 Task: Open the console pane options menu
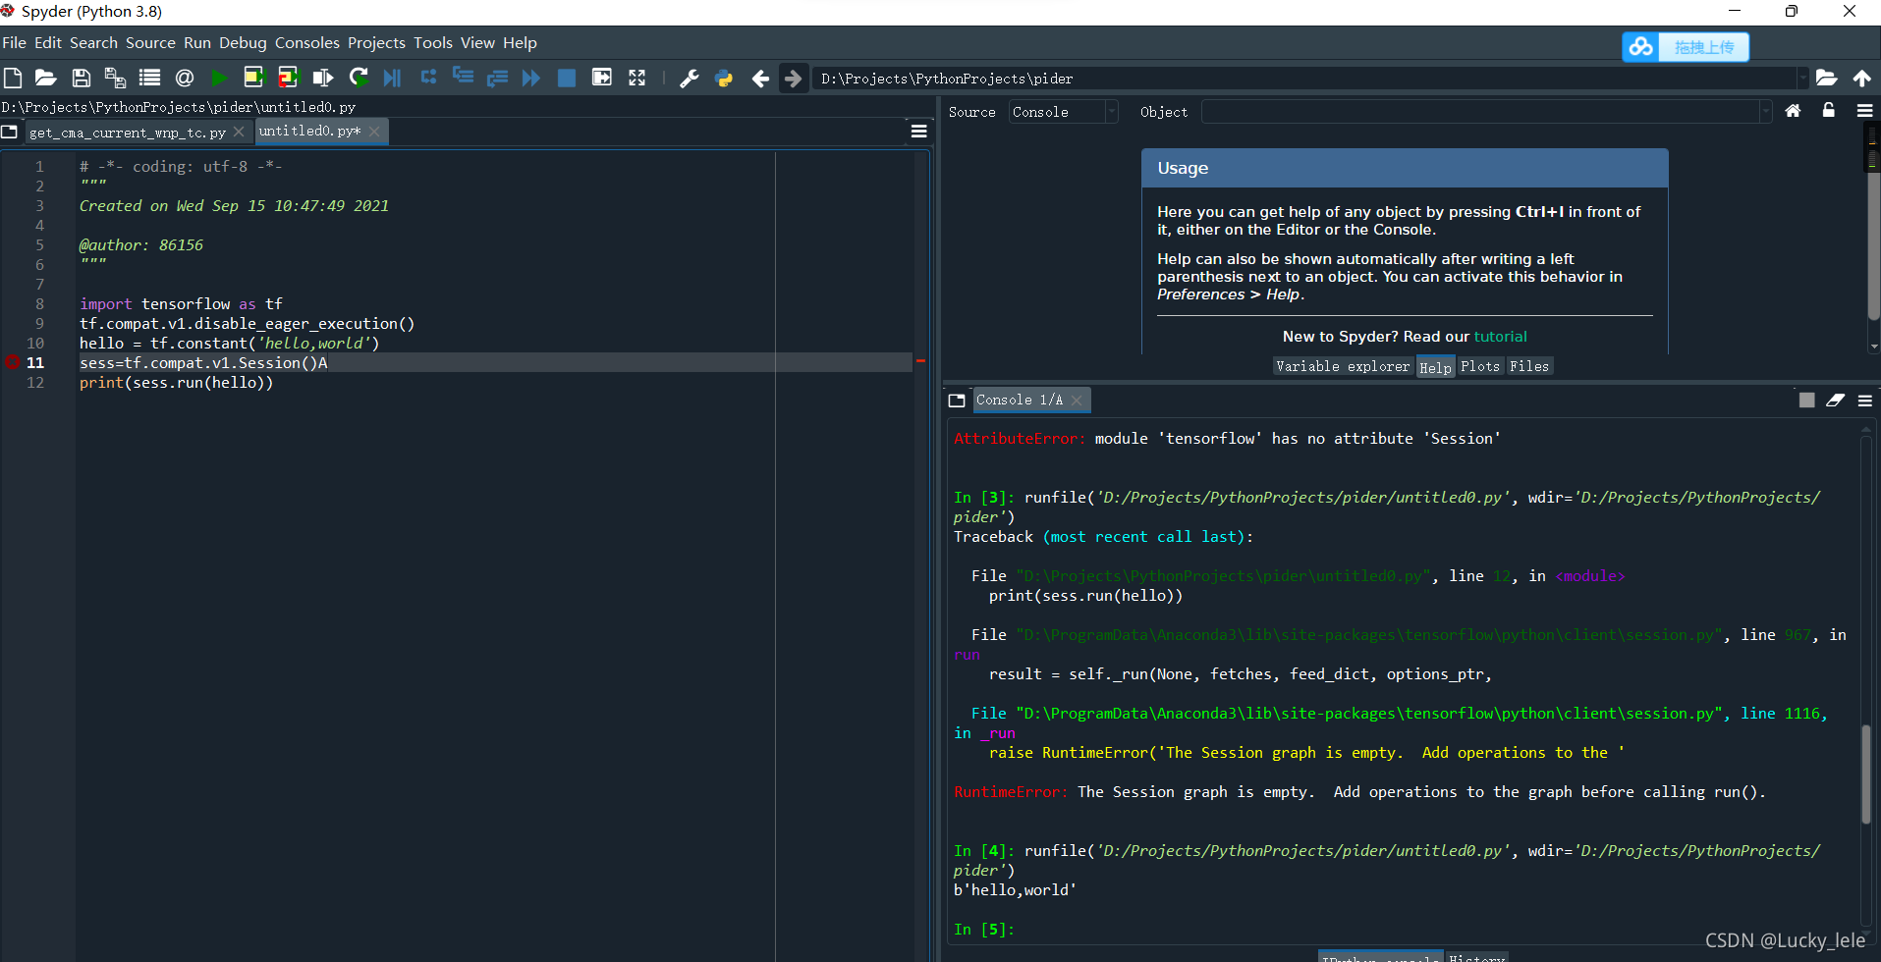[x=1864, y=400]
